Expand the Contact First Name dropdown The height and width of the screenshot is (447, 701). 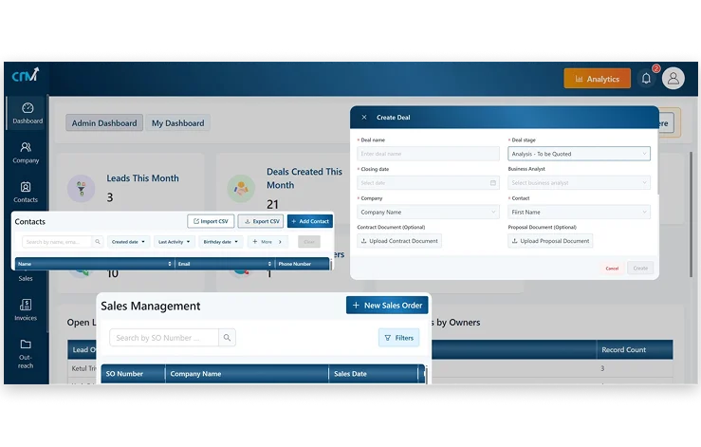click(x=579, y=212)
